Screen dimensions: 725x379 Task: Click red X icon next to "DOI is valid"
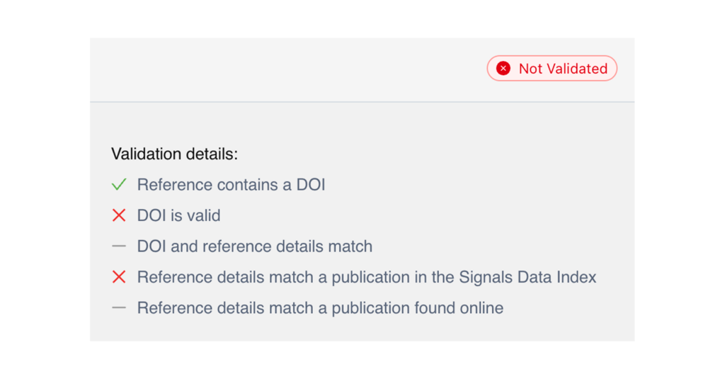[119, 215]
